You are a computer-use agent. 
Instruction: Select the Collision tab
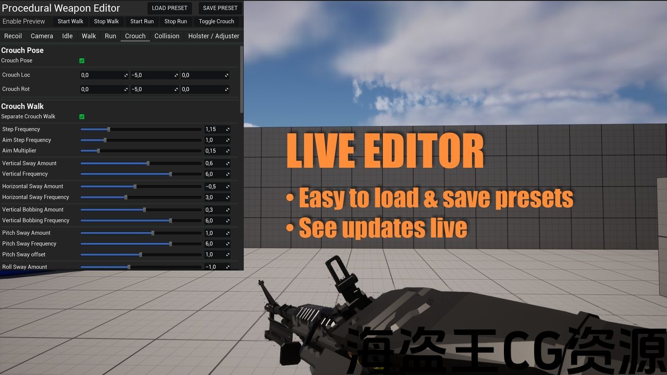167,36
